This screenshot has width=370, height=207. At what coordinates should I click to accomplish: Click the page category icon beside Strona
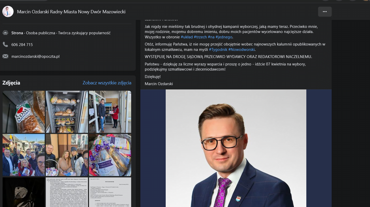tap(5, 33)
